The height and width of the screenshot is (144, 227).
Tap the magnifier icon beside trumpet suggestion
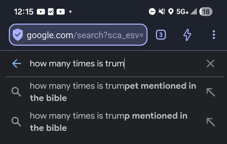16,92
